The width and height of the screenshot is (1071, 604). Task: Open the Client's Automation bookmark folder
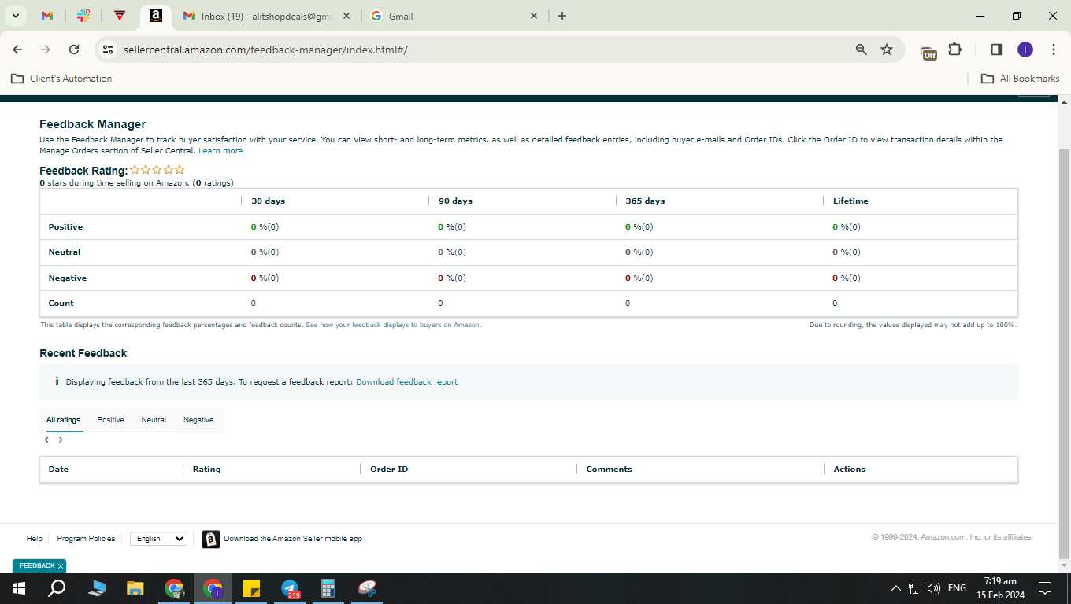61,79
